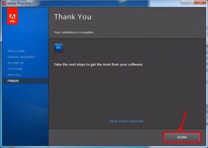208x148 pixels.
Task: Go to the Adobe ID step
Action: pos(16,63)
